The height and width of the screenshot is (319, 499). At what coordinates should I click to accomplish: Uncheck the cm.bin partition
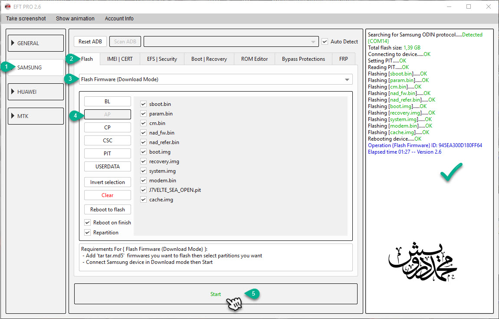point(143,123)
